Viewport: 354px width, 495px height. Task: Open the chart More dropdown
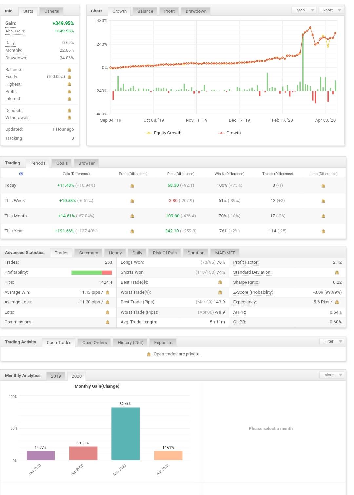pyautogui.click(x=304, y=10)
